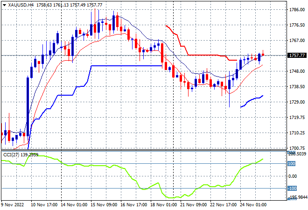
Task: Click the flat thick blue support line
Action: point(126,66)
